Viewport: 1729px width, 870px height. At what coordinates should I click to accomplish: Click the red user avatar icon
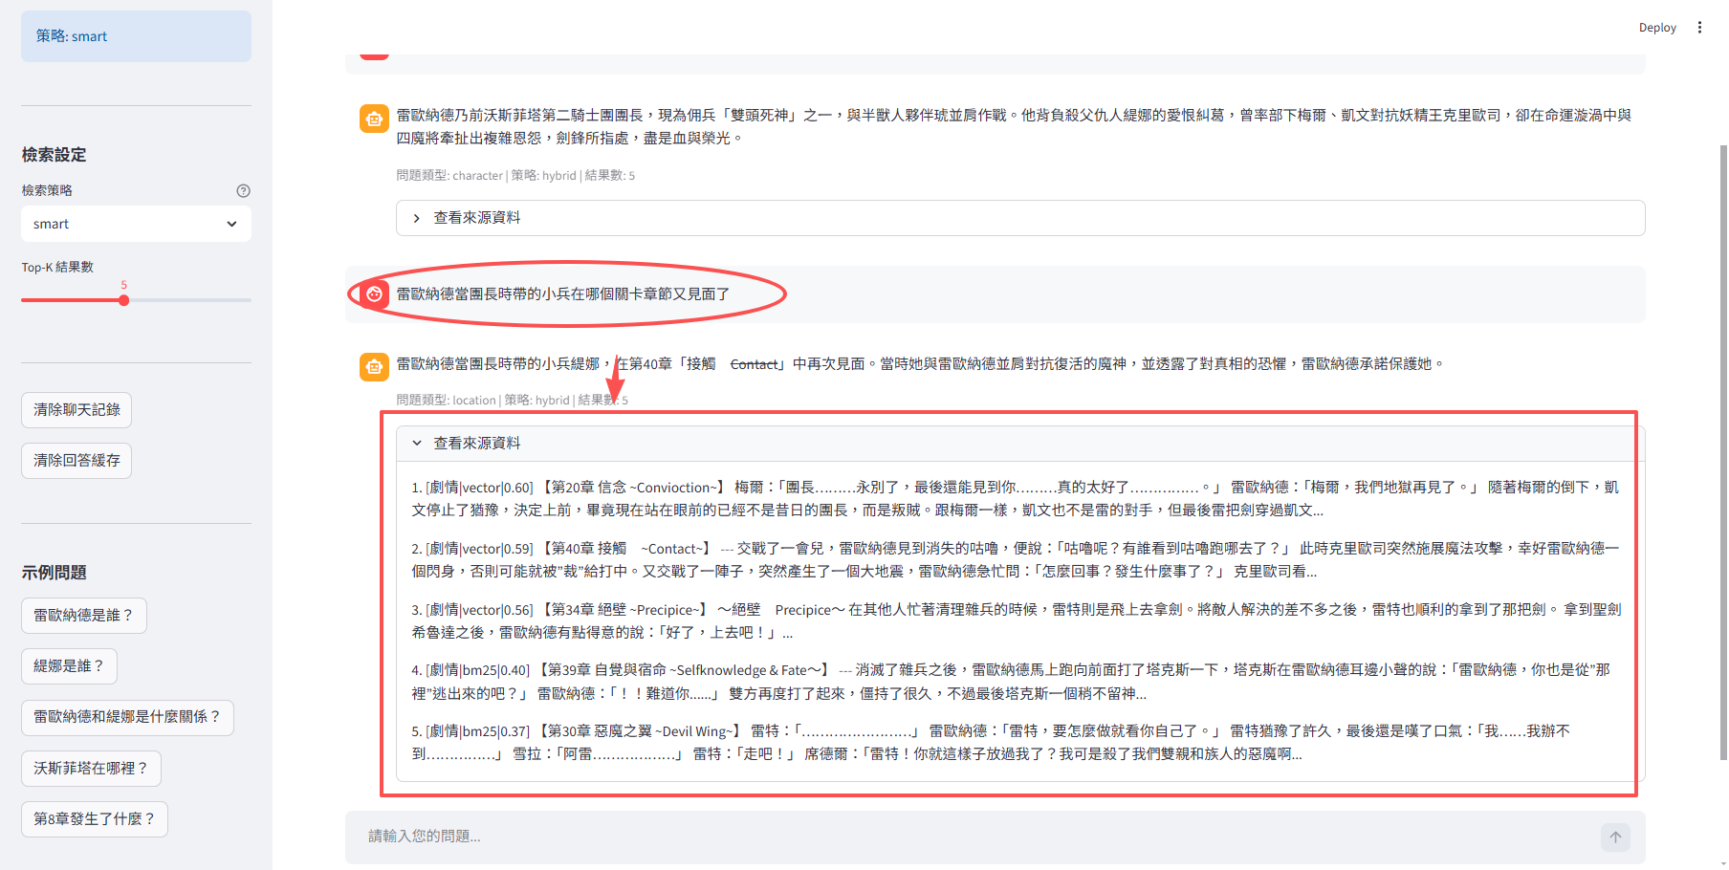(374, 294)
